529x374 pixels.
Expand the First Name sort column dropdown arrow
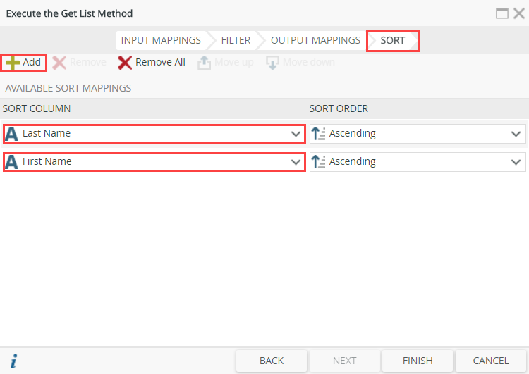point(296,162)
